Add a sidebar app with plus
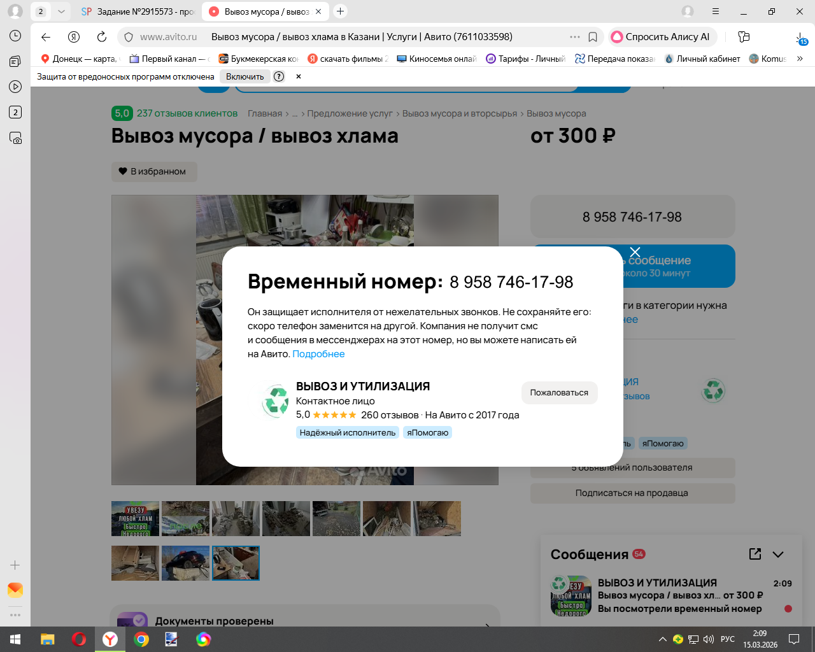815x652 pixels. pyautogui.click(x=15, y=565)
